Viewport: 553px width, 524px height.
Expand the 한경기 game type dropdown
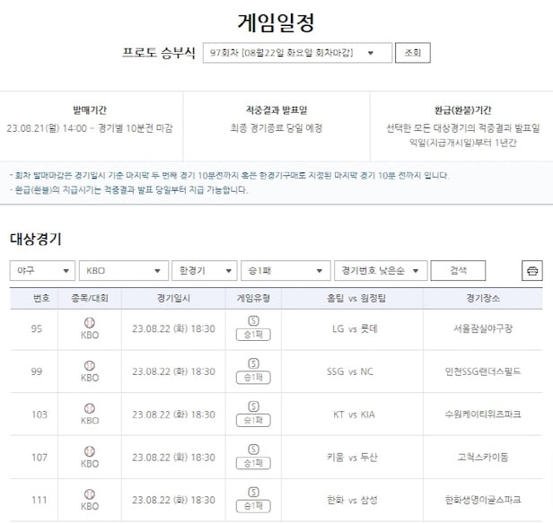click(204, 271)
